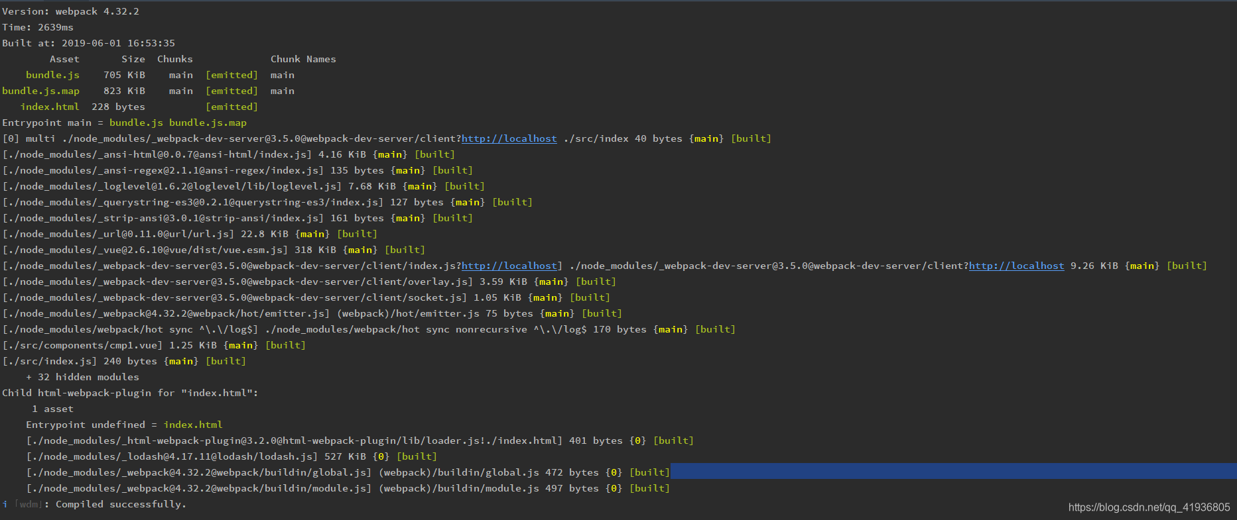Viewport: 1237px width, 520px height.
Task: Click the html-webpack-plugin loader.js line
Action: coord(360,441)
